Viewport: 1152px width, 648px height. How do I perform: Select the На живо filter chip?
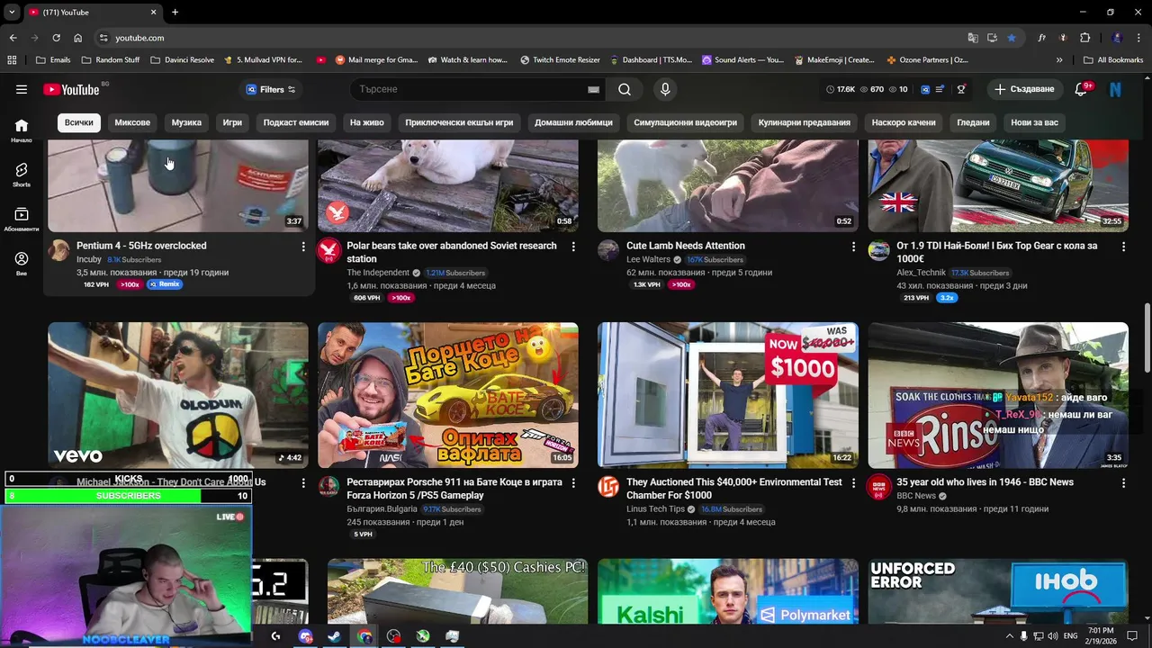point(367,122)
